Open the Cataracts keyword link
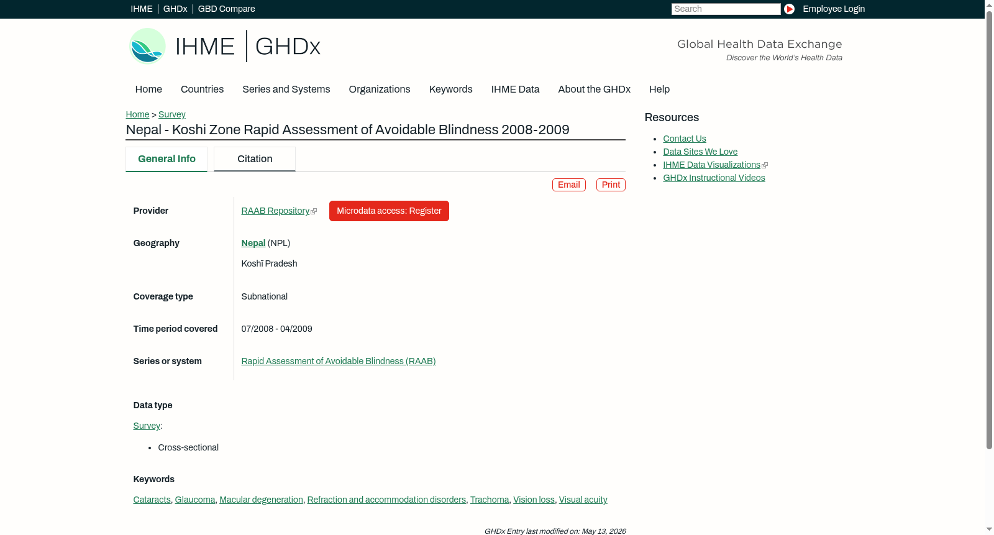This screenshot has width=994, height=535. coord(152,500)
